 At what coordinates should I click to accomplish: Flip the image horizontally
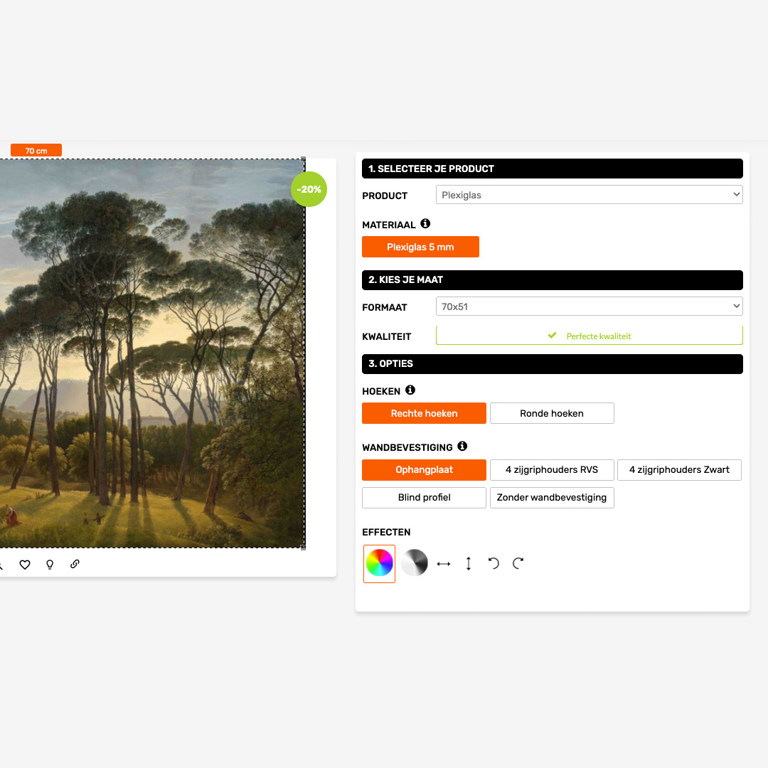click(x=444, y=564)
